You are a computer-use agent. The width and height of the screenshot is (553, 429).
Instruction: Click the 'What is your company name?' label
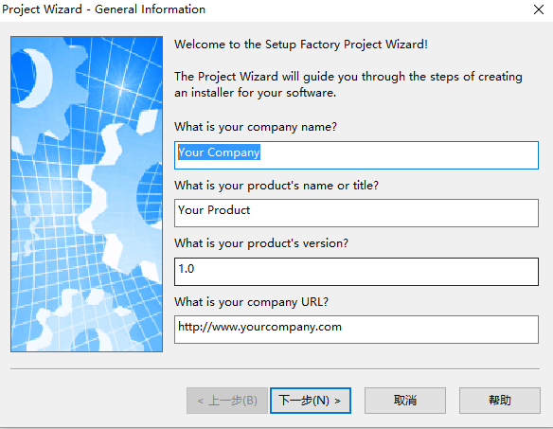click(256, 127)
